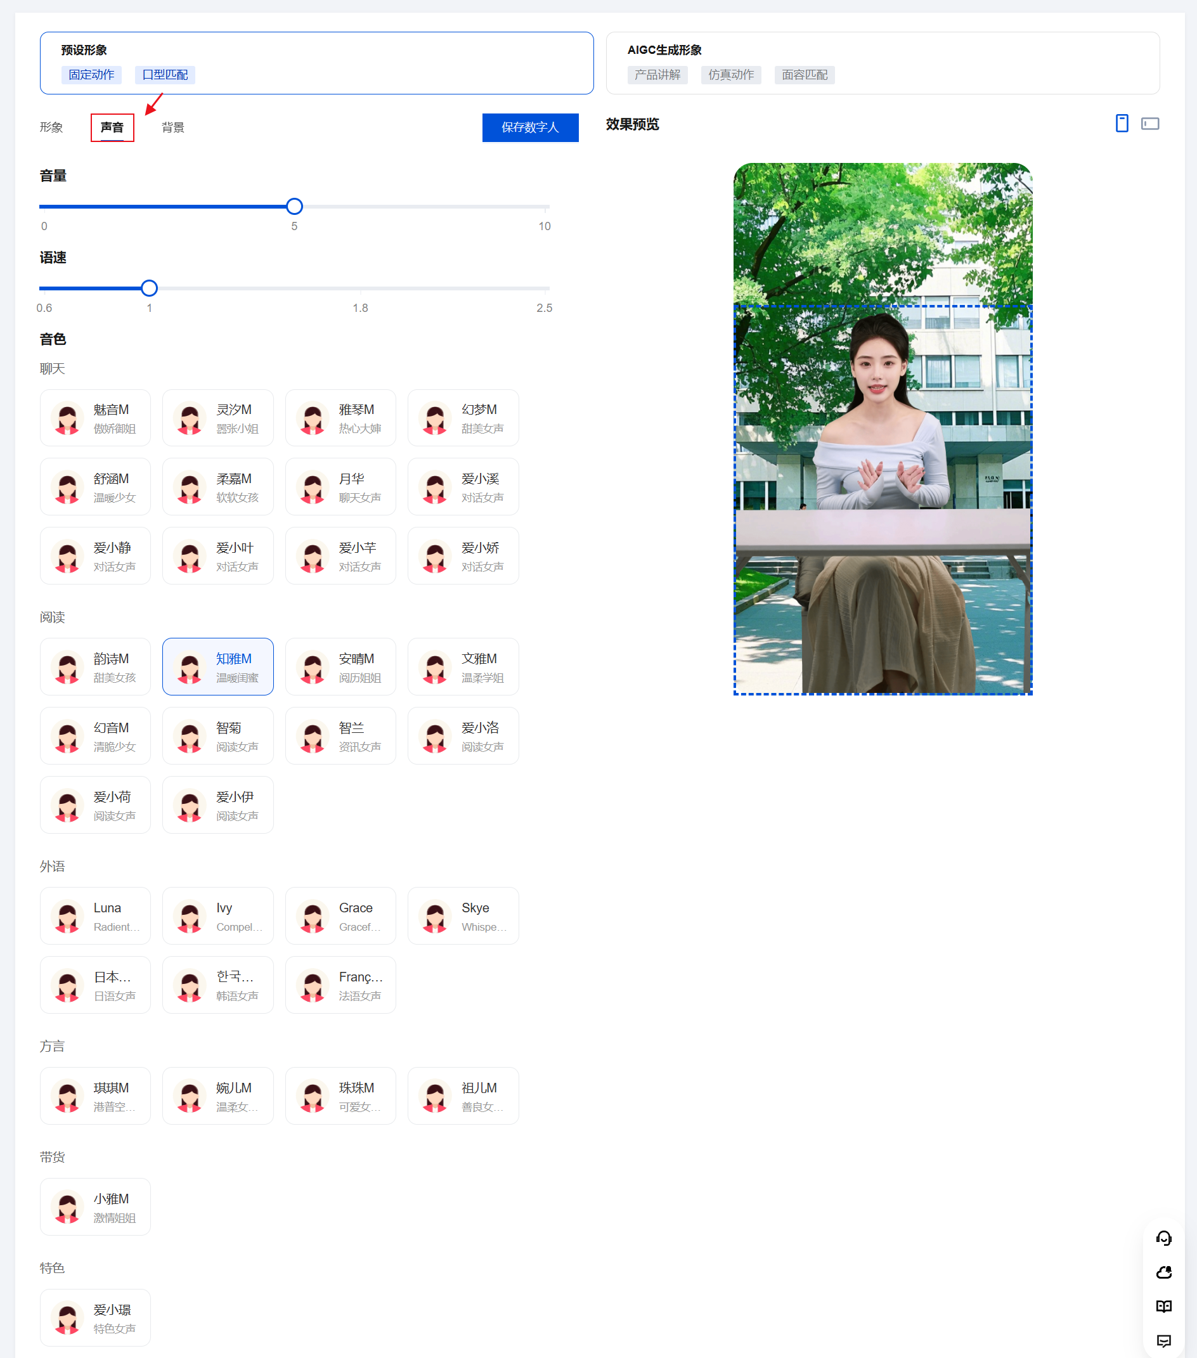Click the cloud notification bell icon

coord(1163,1272)
